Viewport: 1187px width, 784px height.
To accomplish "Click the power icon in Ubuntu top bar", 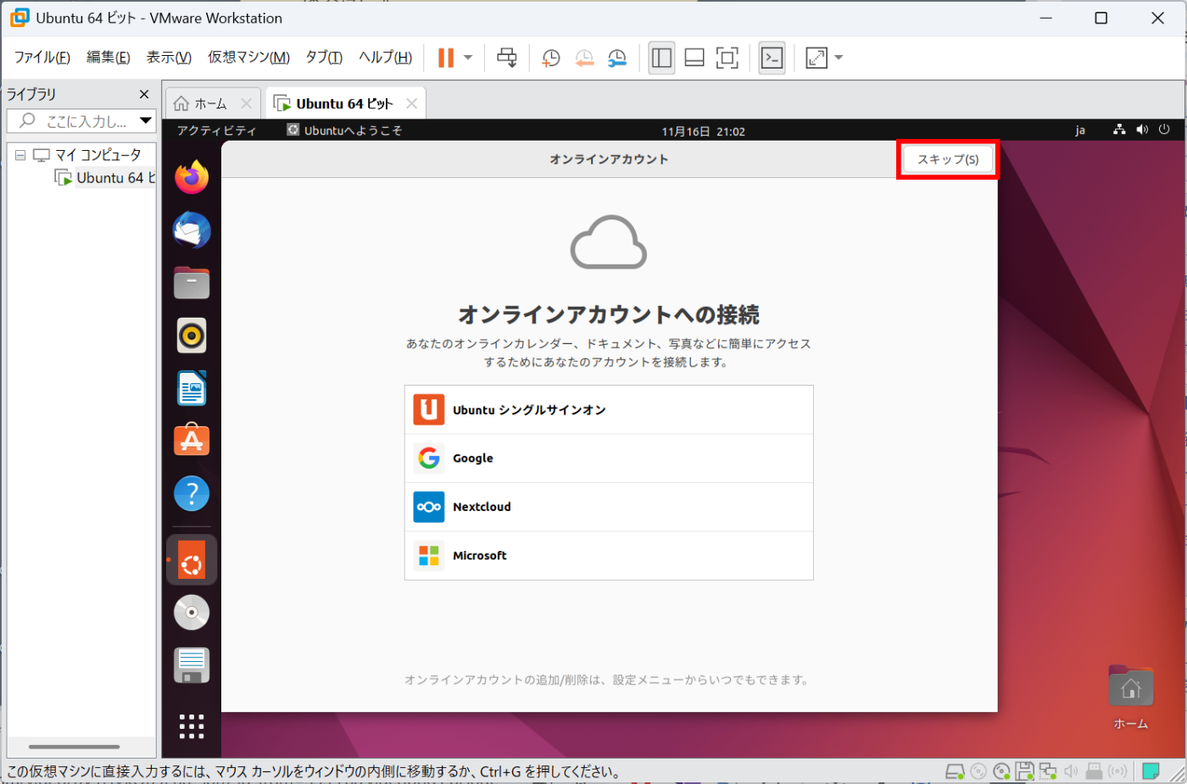I will (1164, 130).
